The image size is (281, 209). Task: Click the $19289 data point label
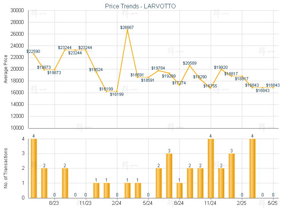(169, 76)
